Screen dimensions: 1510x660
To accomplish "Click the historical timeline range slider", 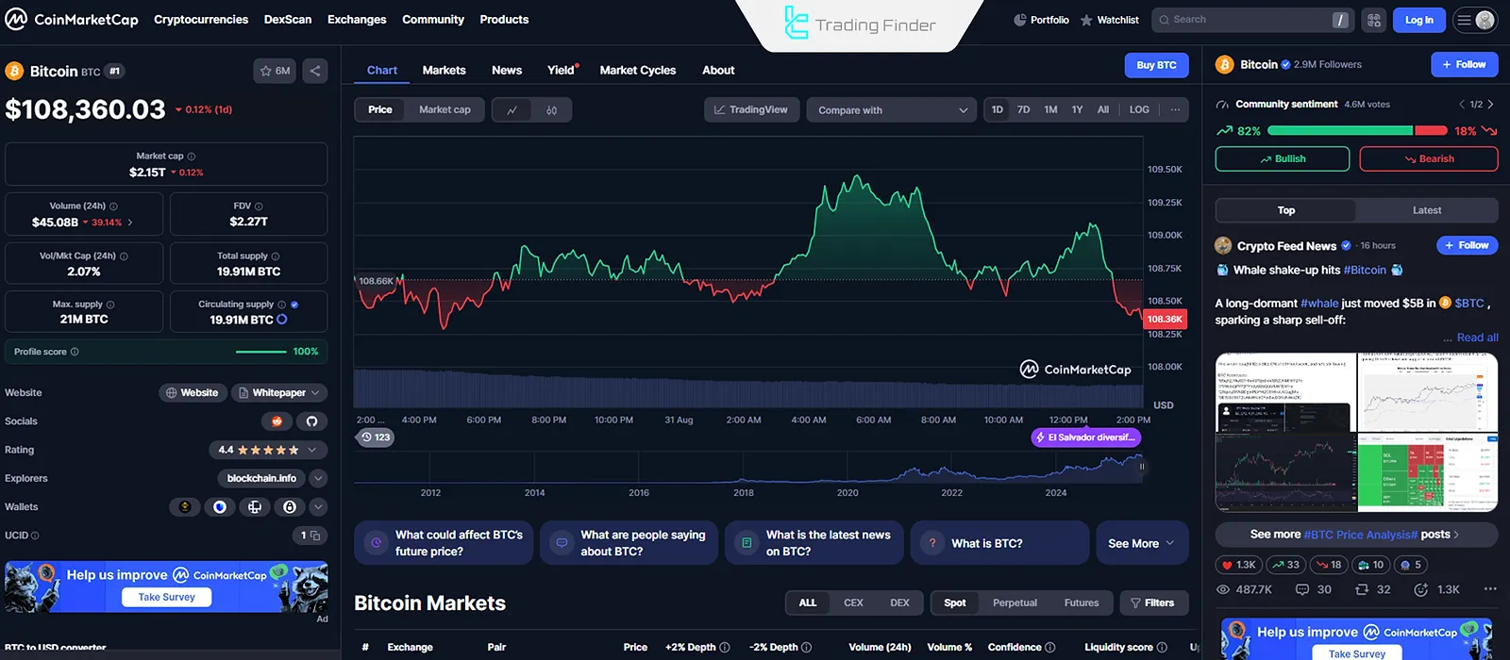I will (748, 468).
